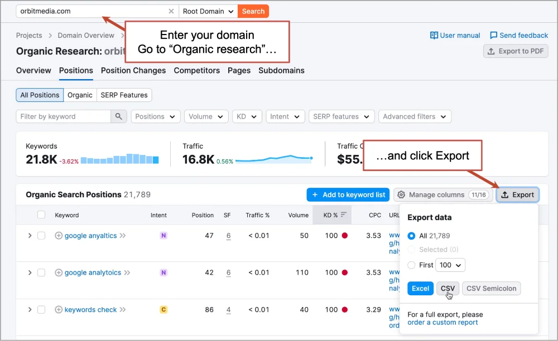Click the C intent badge for keywords check
Image resolution: width=558 pixels, height=341 pixels.
163,309
